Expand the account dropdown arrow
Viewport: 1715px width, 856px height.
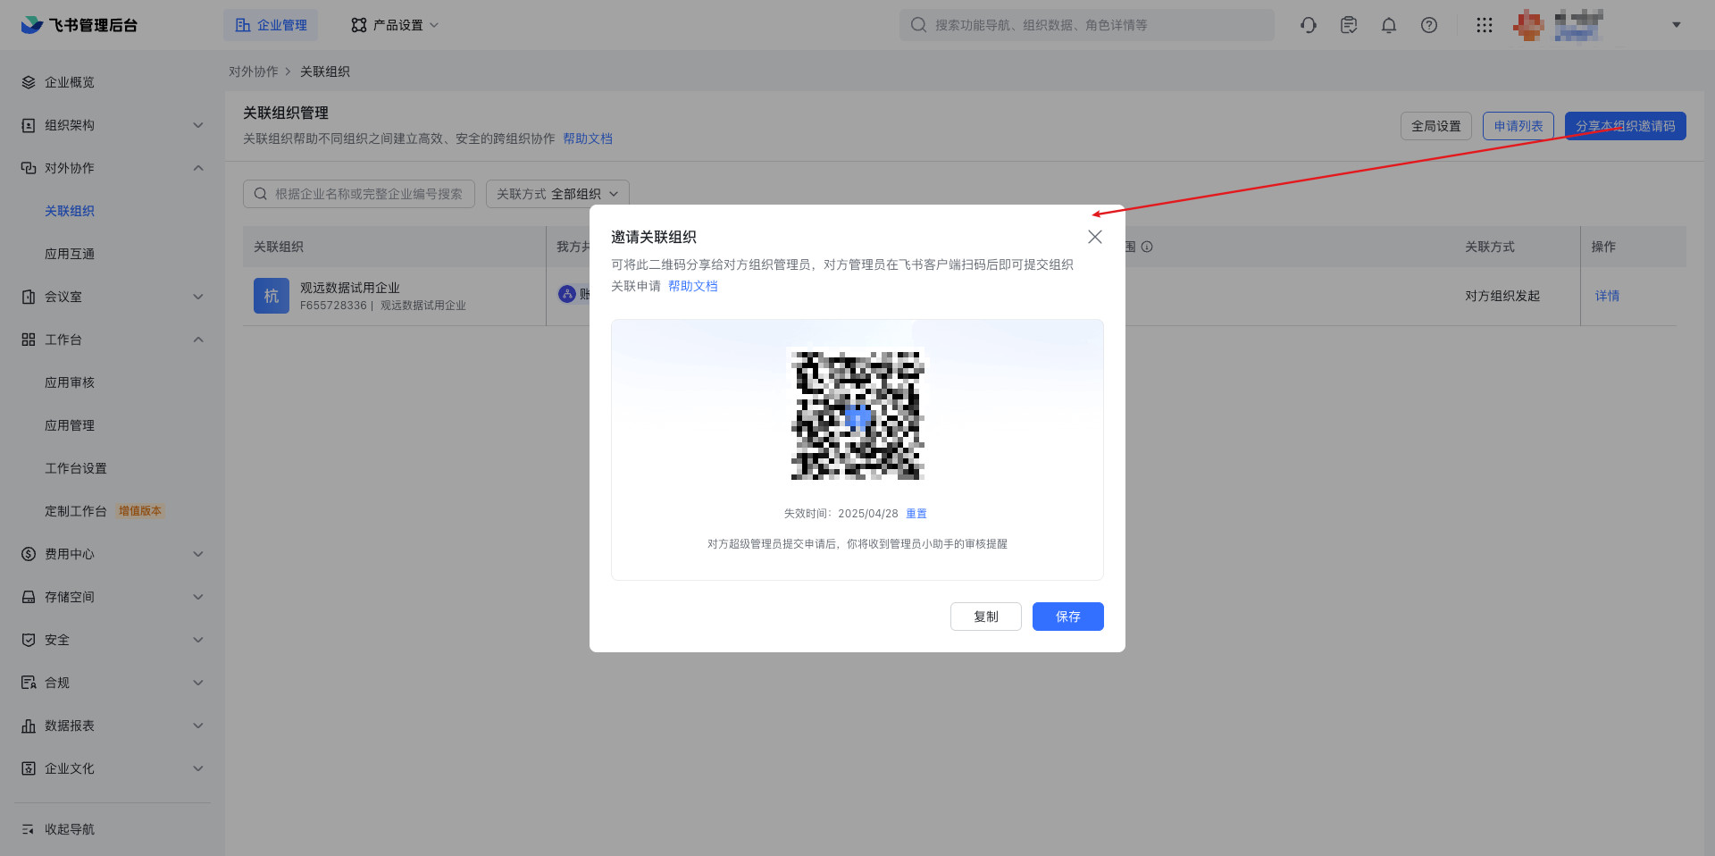pyautogui.click(x=1677, y=25)
